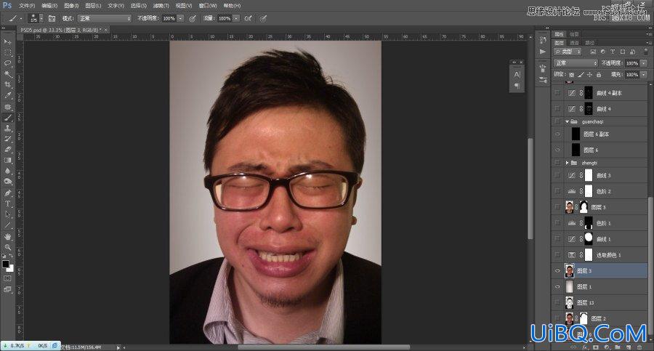Open the 视图(V) menu
The height and width of the screenshot is (351, 654).
184,6
